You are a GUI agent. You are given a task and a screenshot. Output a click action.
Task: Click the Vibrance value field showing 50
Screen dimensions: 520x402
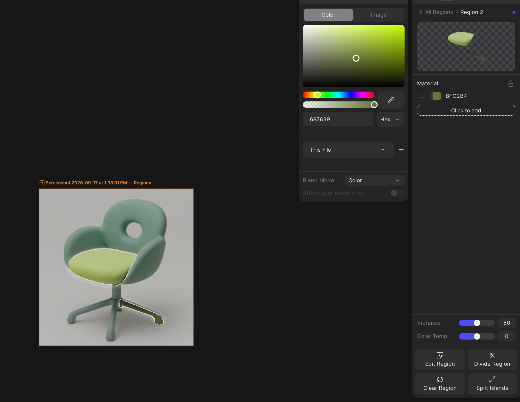pyautogui.click(x=506, y=323)
